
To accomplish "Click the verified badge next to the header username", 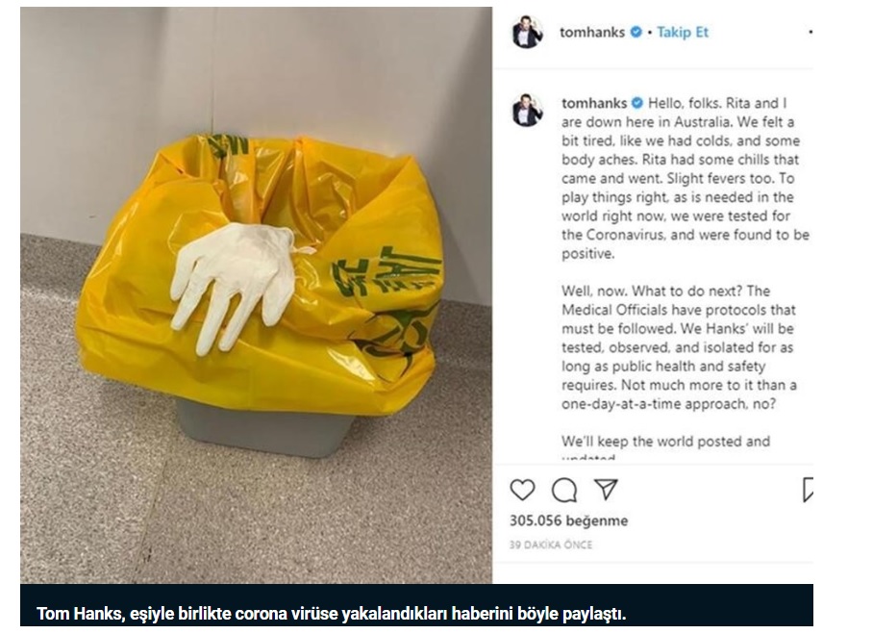I will tap(636, 33).
